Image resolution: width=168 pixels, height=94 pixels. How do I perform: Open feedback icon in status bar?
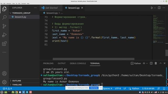pos(159,89)
